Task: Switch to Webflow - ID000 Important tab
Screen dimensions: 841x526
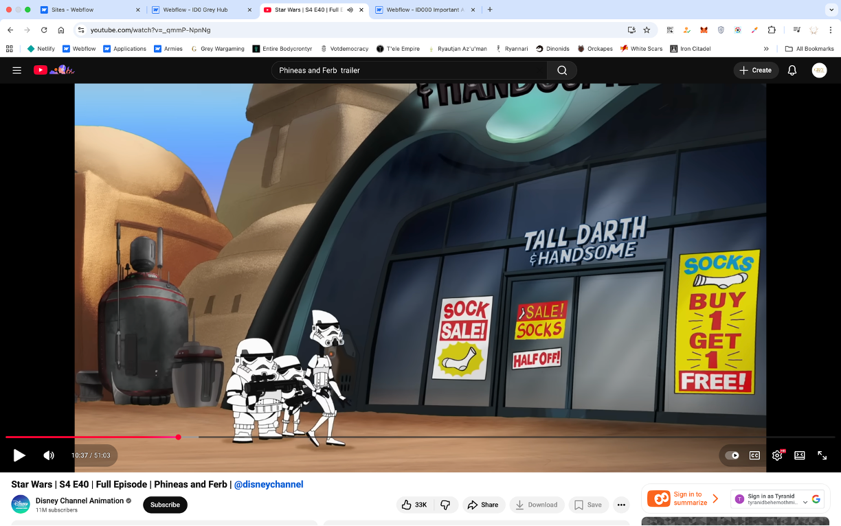Action: pos(425,10)
